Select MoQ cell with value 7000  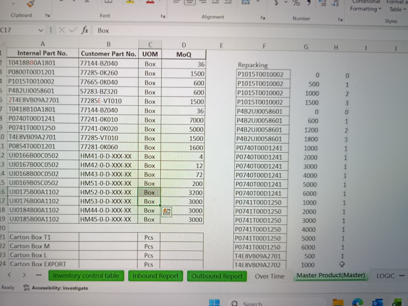click(183, 120)
